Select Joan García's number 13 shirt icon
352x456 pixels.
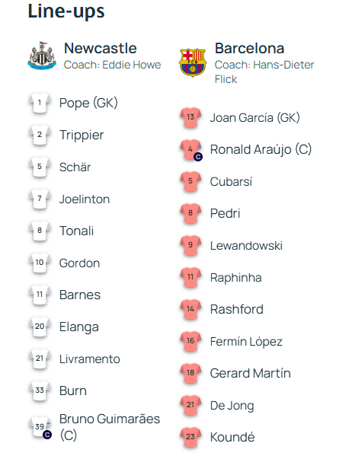pyautogui.click(x=190, y=117)
